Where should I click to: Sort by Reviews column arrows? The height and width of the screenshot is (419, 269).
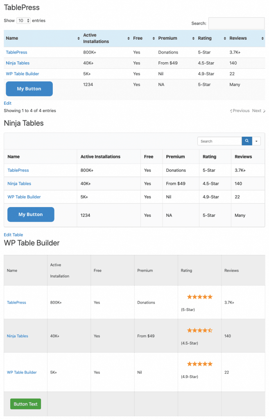click(262, 38)
